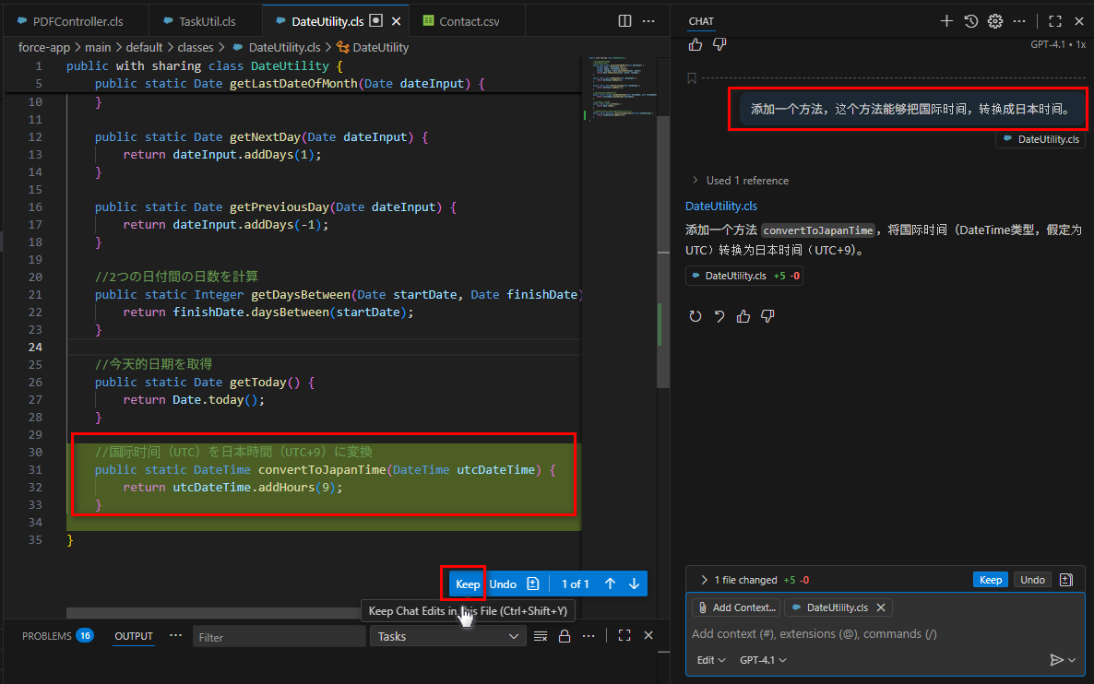Go to next change arrow down
The image size is (1094, 684).
(x=634, y=584)
